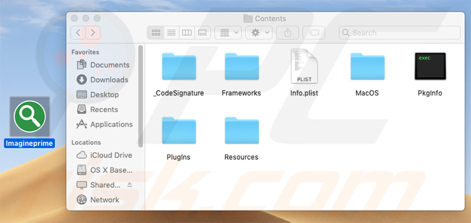The height and width of the screenshot is (223, 471).
Task: Click the Locations section header
Action: [x=86, y=143]
